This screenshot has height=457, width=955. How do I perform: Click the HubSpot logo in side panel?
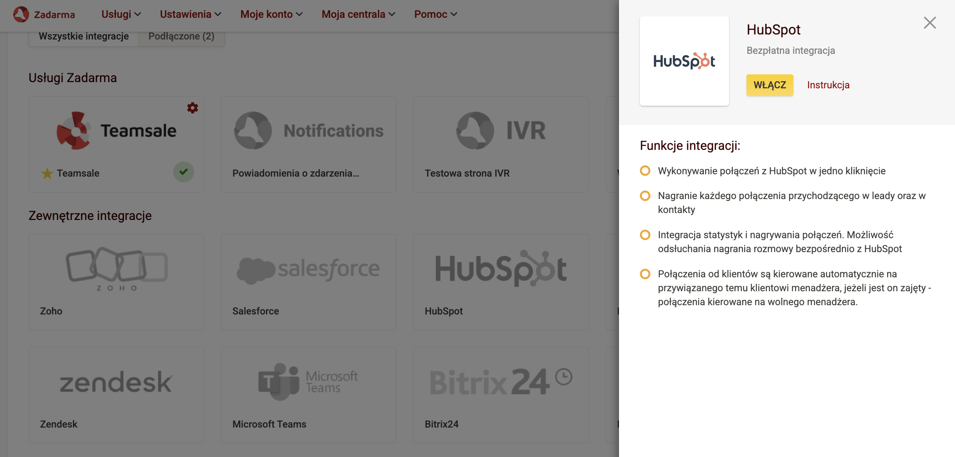pos(684,61)
